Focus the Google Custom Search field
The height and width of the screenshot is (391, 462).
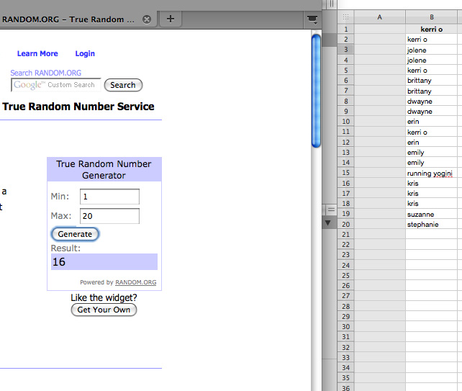[56, 85]
